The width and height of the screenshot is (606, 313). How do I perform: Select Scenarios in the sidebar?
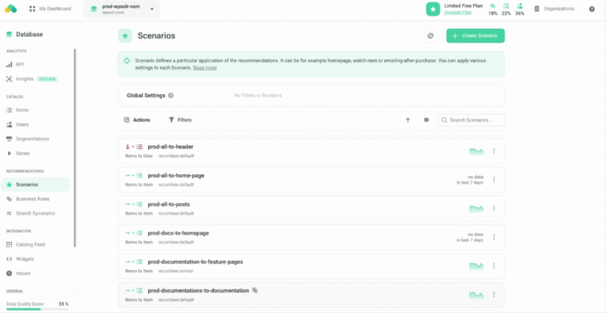click(x=36, y=185)
